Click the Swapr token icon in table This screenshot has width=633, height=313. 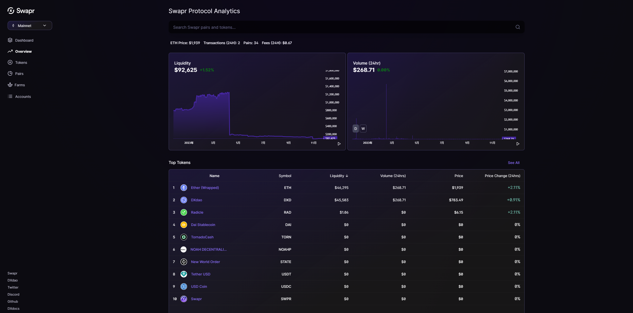click(184, 299)
